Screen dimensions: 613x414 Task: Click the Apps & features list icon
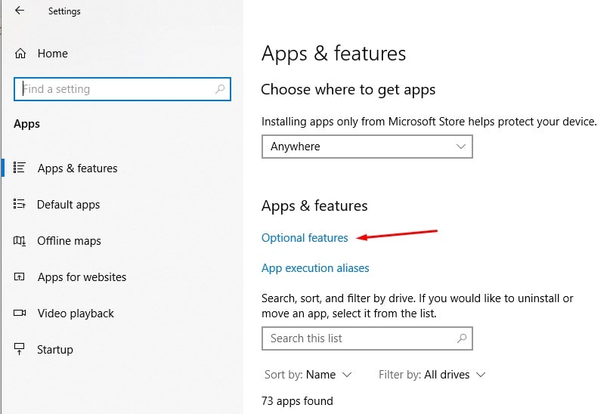pyautogui.click(x=20, y=168)
